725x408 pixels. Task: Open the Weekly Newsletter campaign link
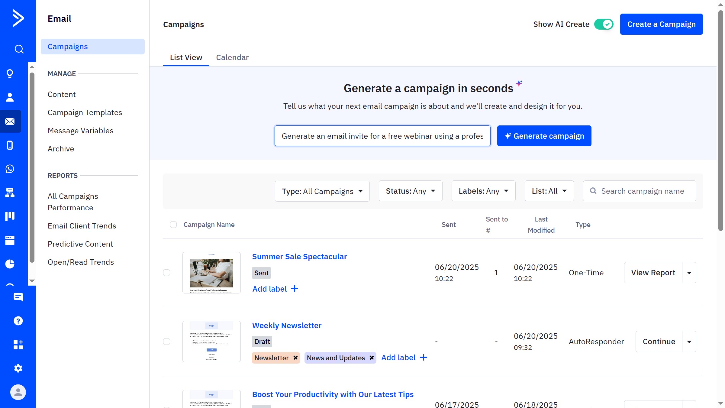(287, 325)
